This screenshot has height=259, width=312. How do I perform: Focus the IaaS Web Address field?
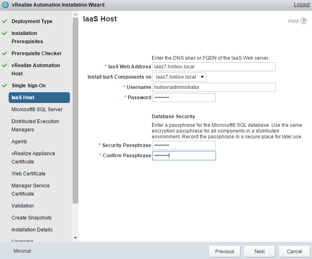pyautogui.click(x=214, y=67)
